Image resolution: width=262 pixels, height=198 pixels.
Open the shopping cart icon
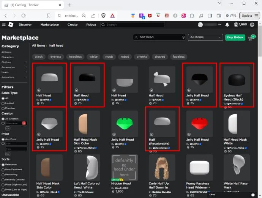click(250, 38)
